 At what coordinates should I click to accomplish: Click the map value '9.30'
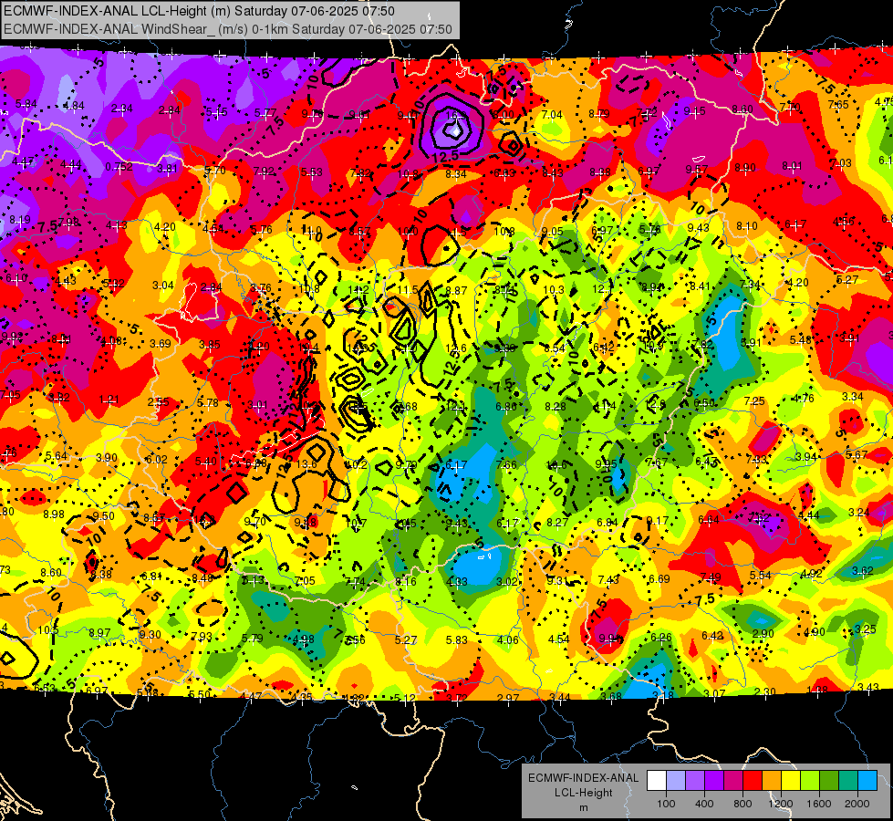tap(150, 634)
